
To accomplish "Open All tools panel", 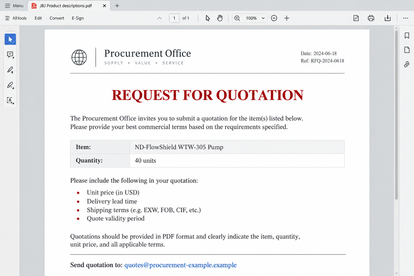I will point(16,18).
